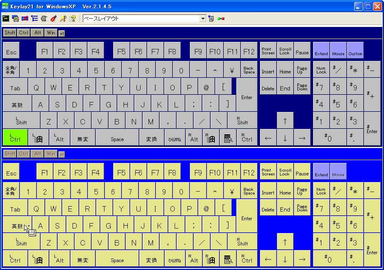Click 無変 key in upper gray keyboard
Viewport: 384px width, 270px height.
83,137
